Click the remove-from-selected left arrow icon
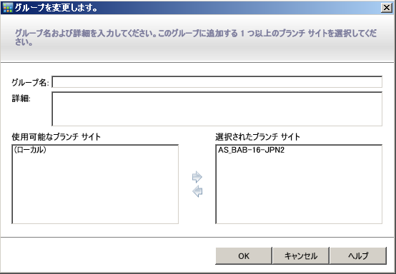The image size is (396, 274). pyautogui.click(x=197, y=191)
